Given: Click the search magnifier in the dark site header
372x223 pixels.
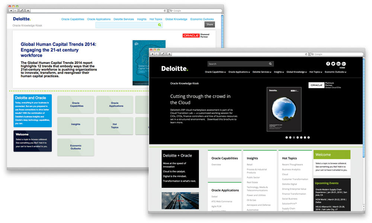Looking at the screenshot, I should tap(270, 64).
